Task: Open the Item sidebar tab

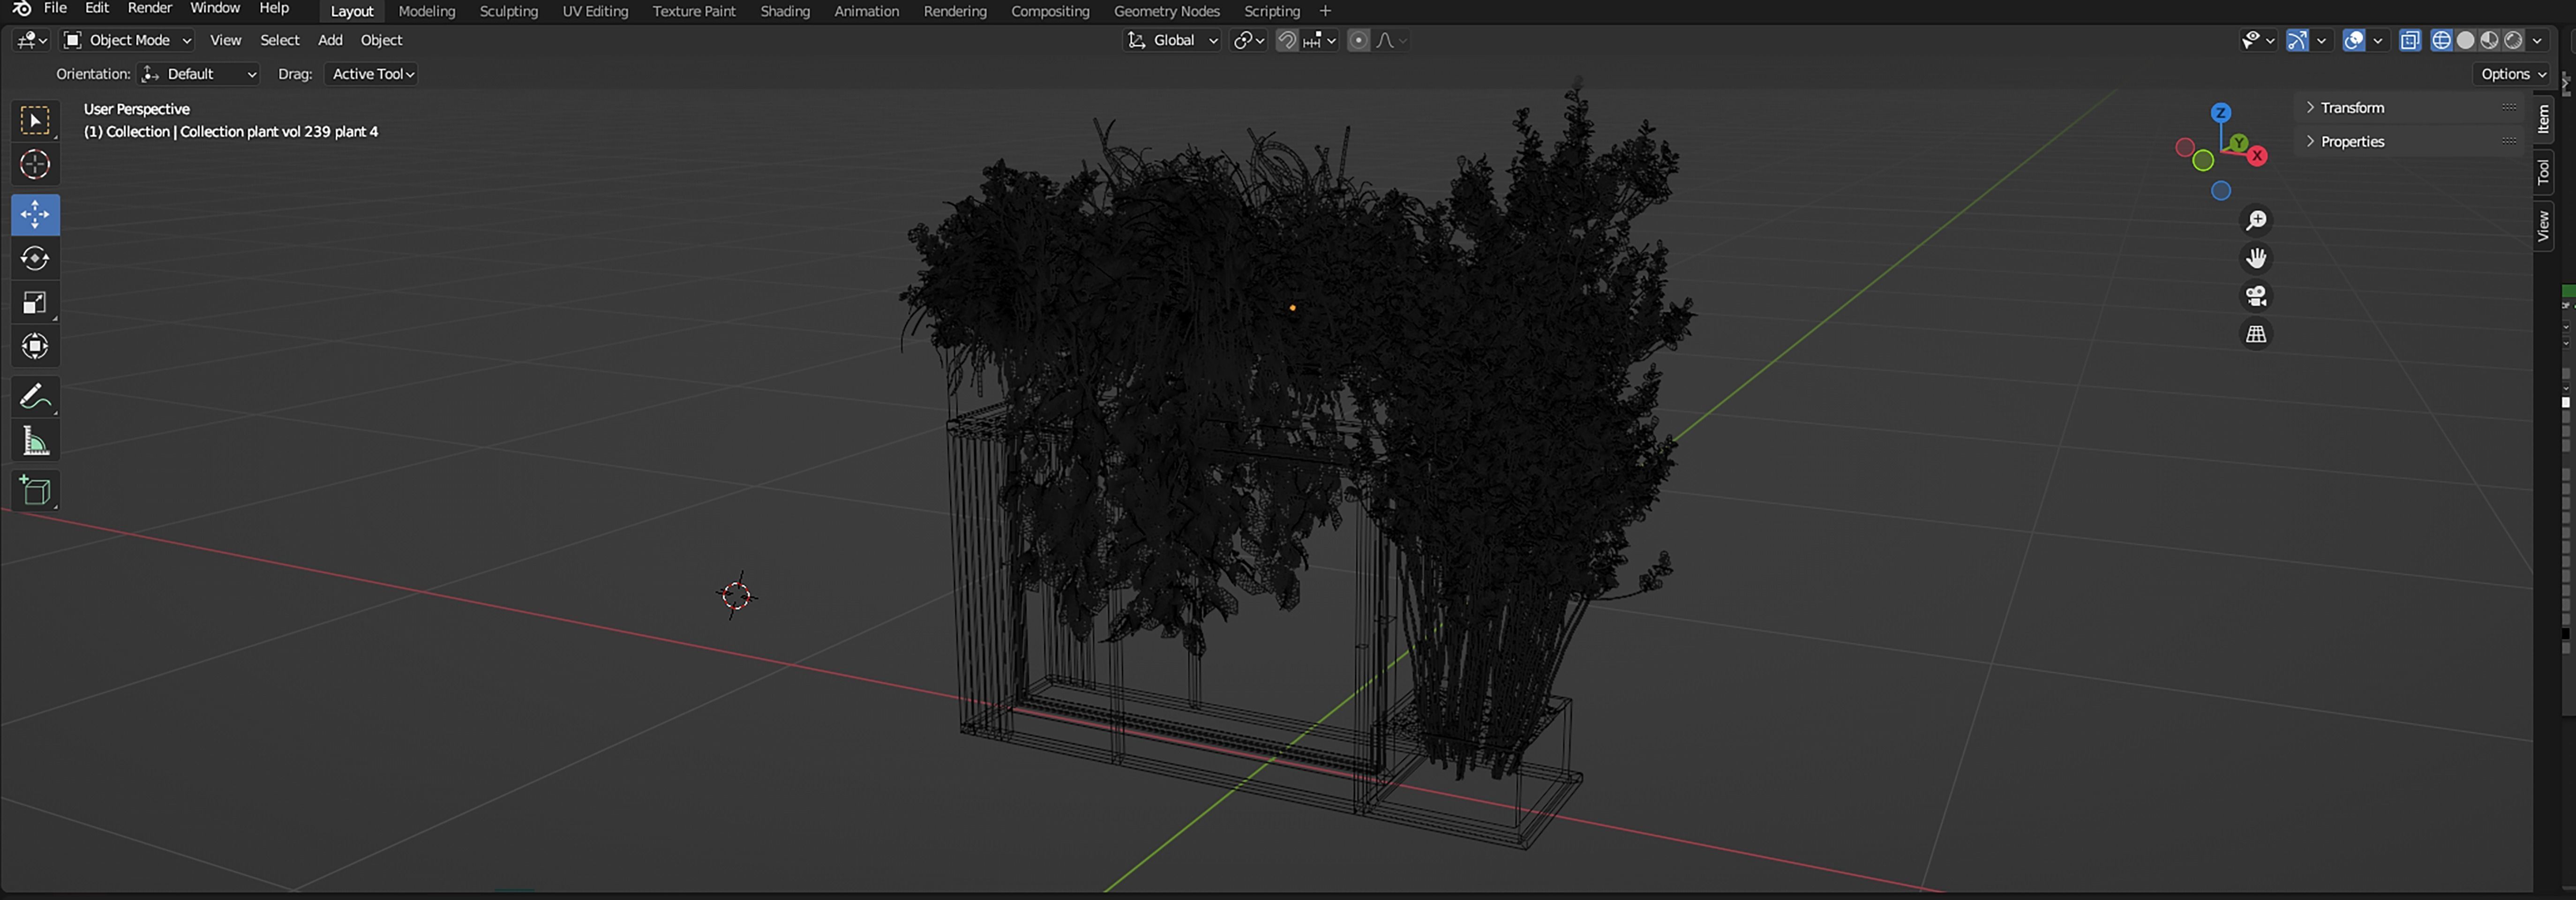Action: (2543, 119)
